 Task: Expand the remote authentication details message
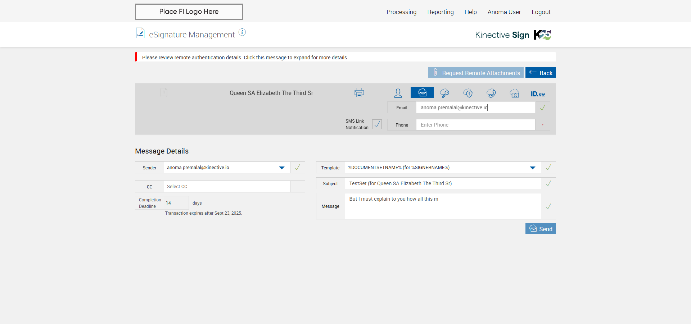(244, 58)
